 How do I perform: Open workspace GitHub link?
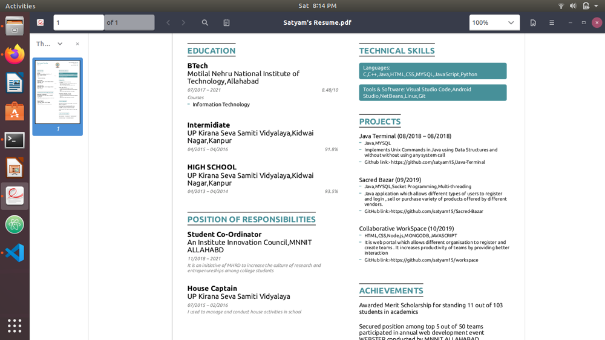[434, 260]
